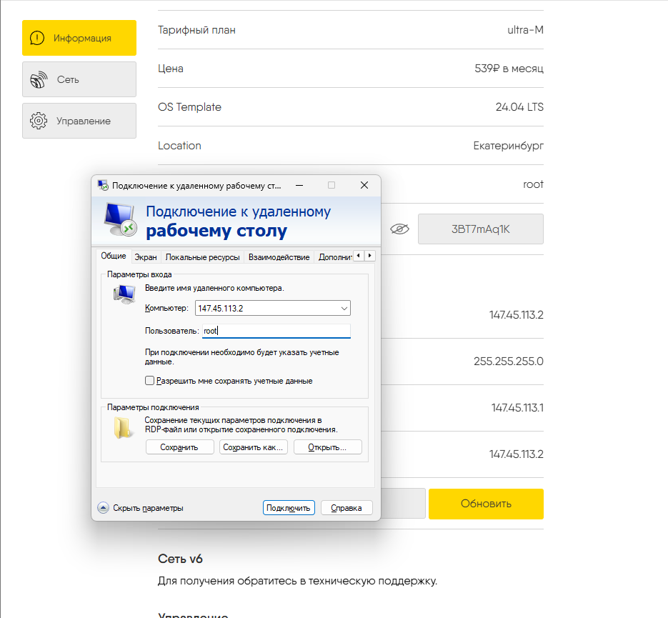Click the Сохранить button
The width and height of the screenshot is (668, 618).
tap(179, 447)
